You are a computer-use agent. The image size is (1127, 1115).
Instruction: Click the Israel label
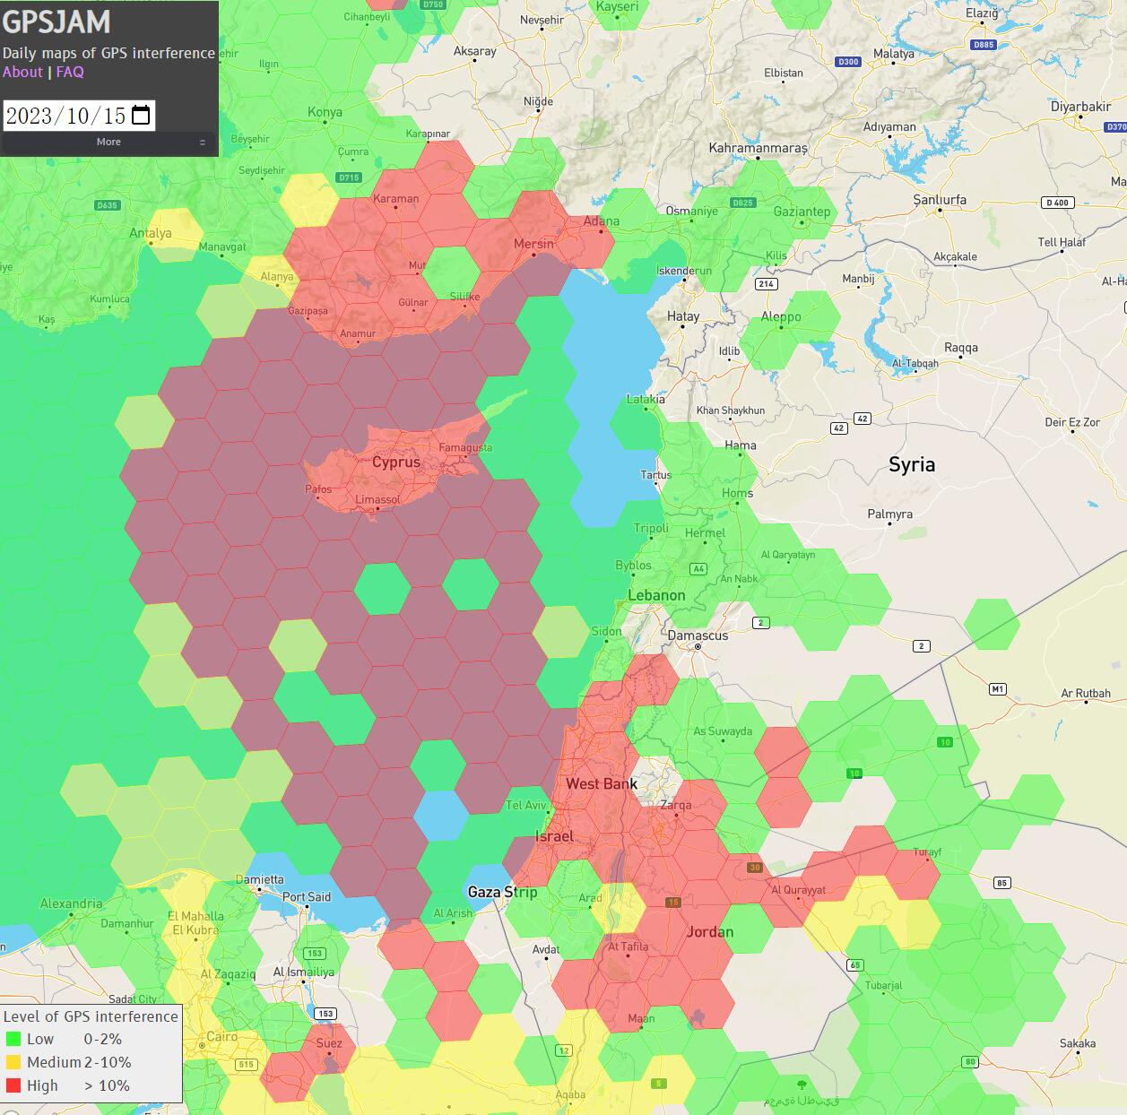coord(554,836)
